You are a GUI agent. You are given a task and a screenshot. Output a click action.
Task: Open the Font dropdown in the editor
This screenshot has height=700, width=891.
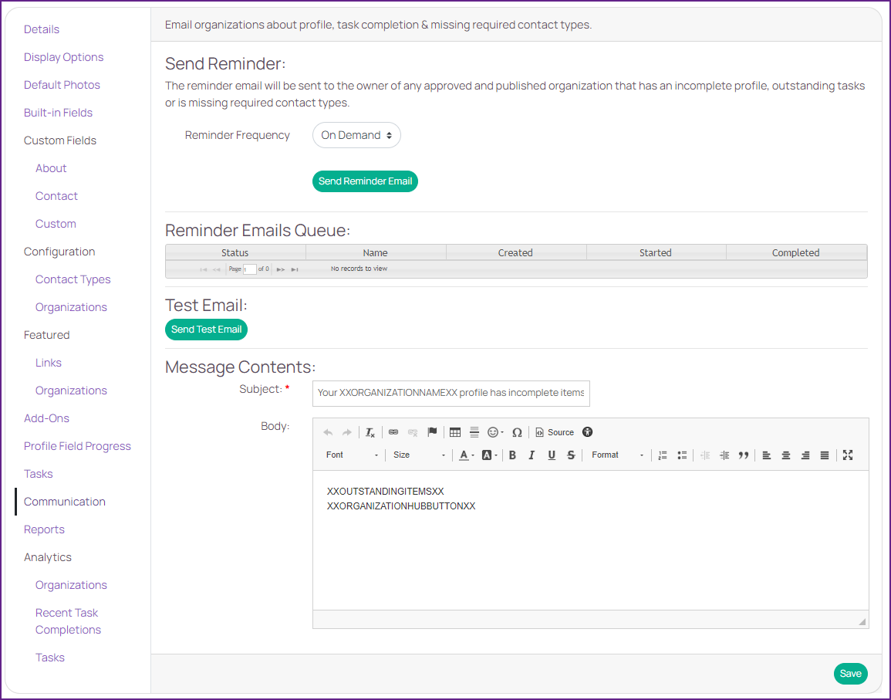[x=353, y=455]
